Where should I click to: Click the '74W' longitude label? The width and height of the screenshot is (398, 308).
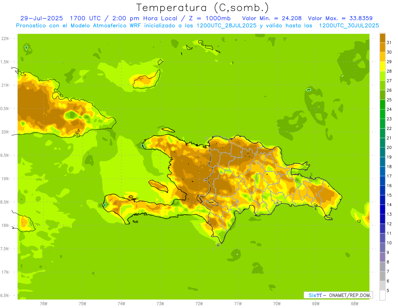(x=121, y=304)
